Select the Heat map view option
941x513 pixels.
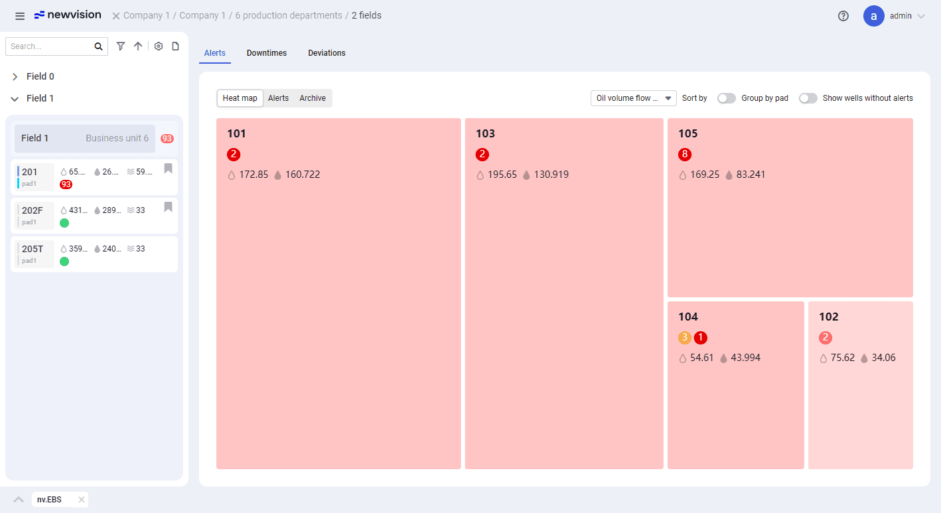click(240, 98)
